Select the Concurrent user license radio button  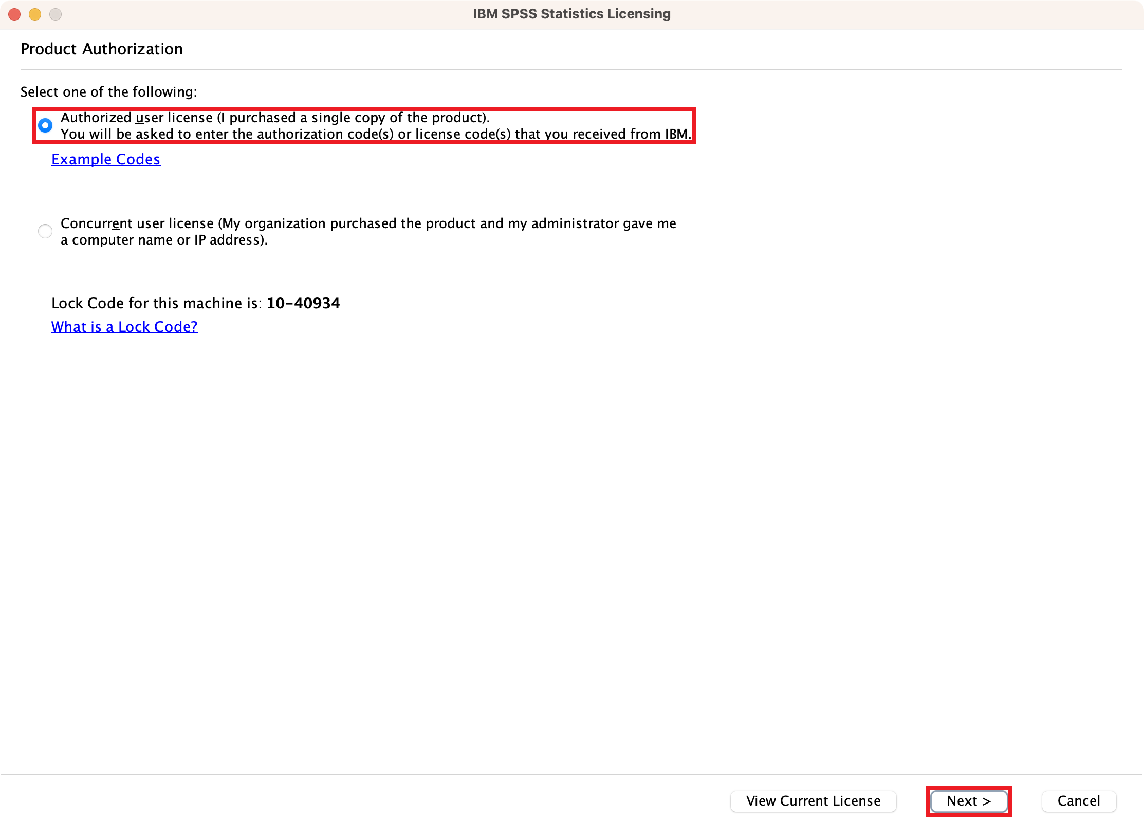tap(45, 231)
